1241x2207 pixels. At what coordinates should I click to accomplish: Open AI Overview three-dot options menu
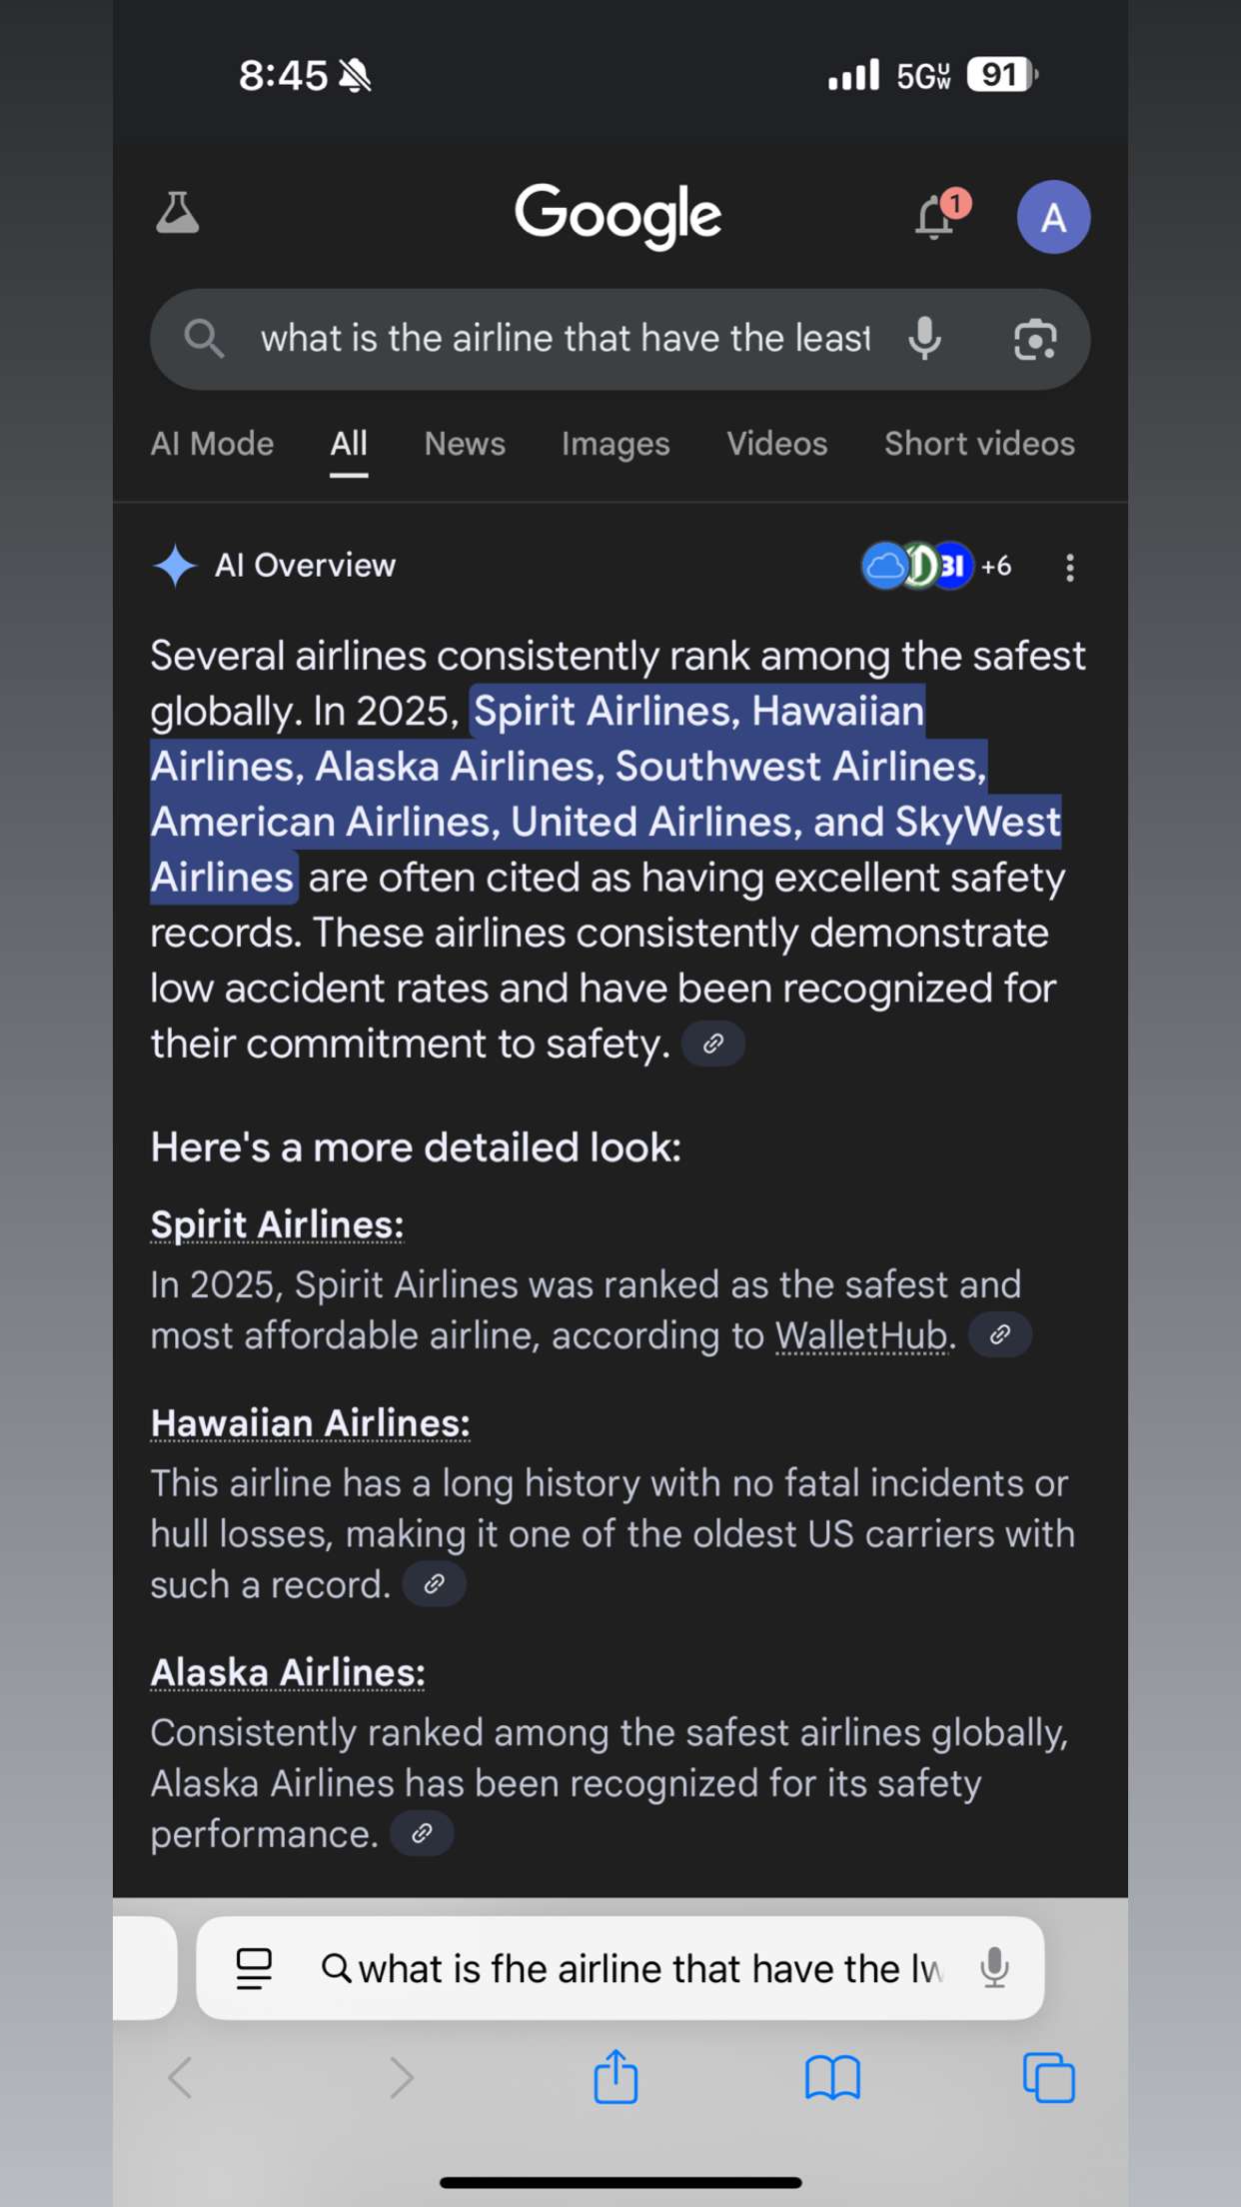(x=1070, y=568)
